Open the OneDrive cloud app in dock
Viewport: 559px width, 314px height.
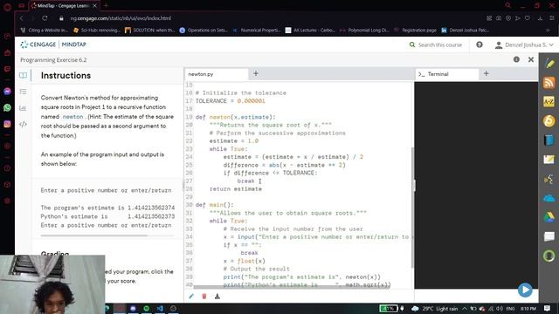click(549, 198)
